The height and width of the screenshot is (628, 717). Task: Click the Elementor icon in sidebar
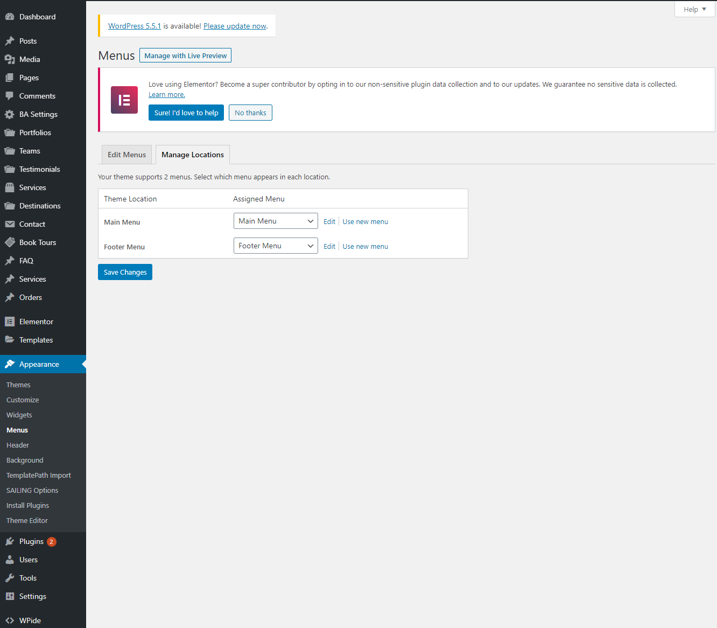[10, 322]
